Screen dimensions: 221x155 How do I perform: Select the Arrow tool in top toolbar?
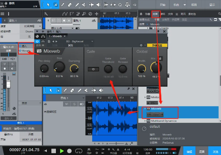48,5
